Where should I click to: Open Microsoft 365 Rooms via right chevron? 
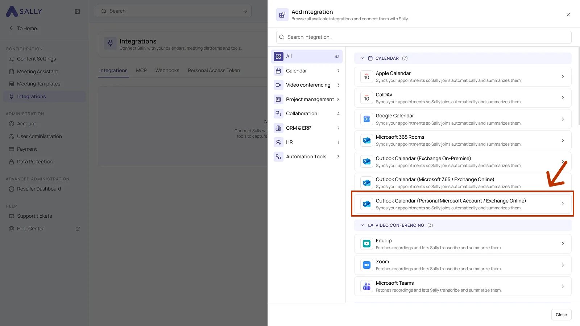pyautogui.click(x=563, y=141)
